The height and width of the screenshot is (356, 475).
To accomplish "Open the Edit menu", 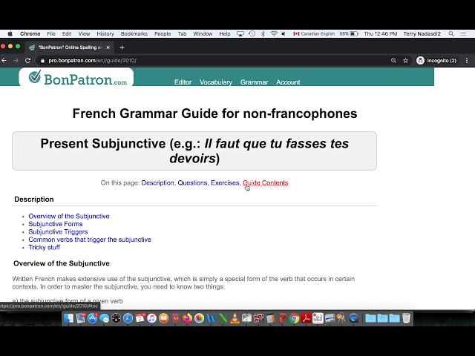I will [67, 33].
